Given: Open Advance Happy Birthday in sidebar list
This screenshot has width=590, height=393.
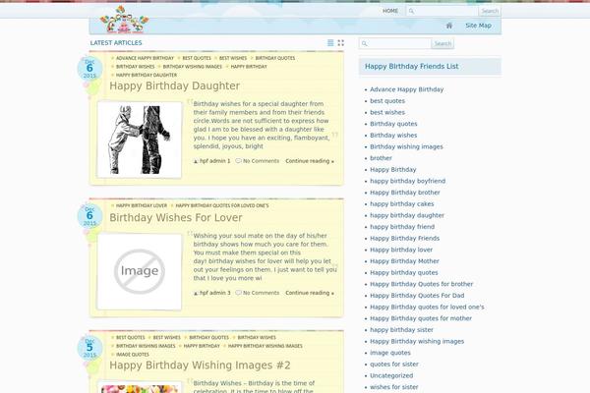Looking at the screenshot, I should (406, 89).
